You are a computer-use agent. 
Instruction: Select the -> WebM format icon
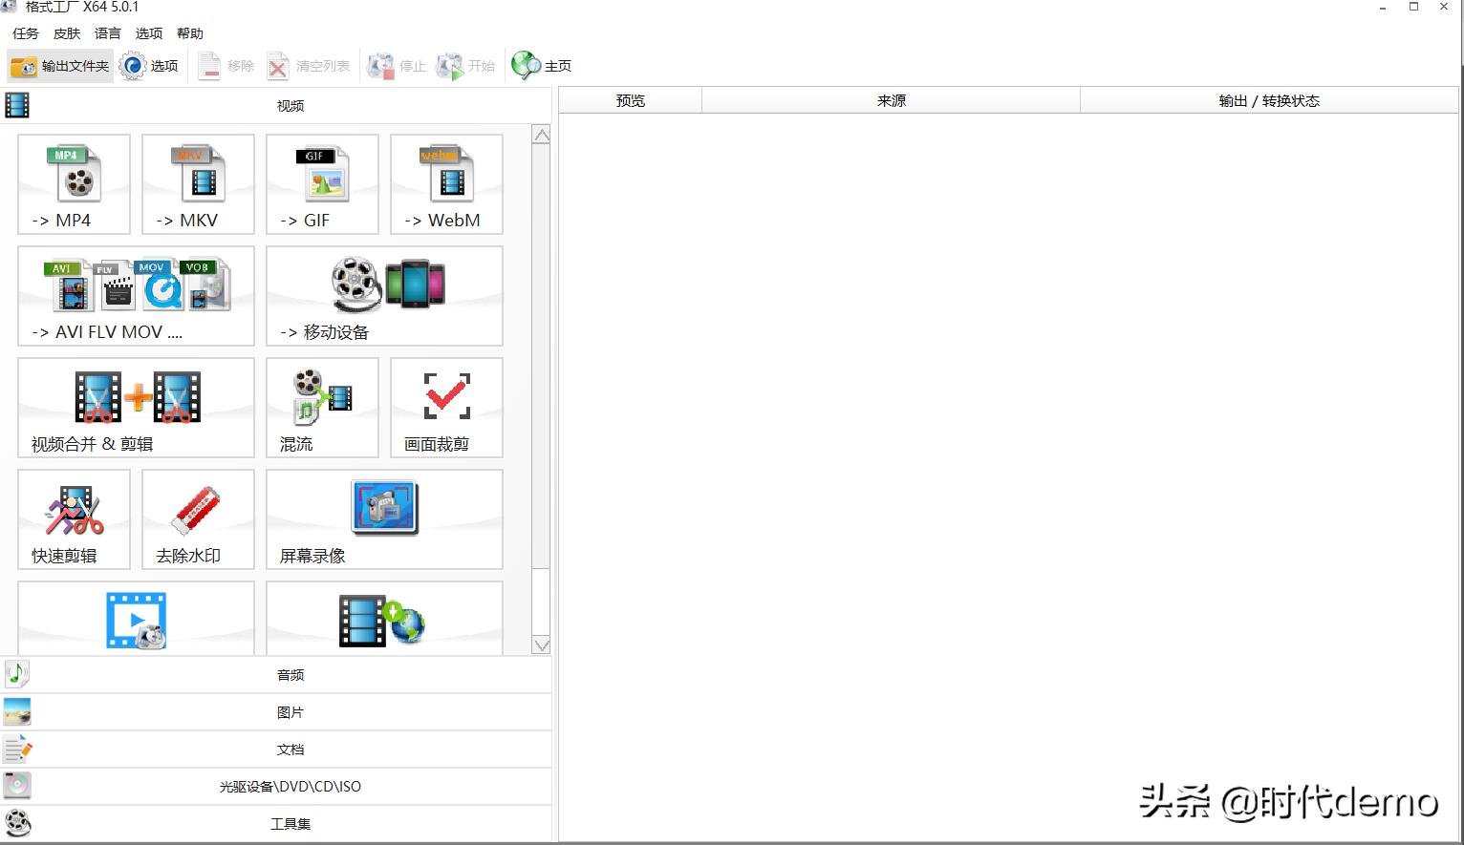(446, 183)
